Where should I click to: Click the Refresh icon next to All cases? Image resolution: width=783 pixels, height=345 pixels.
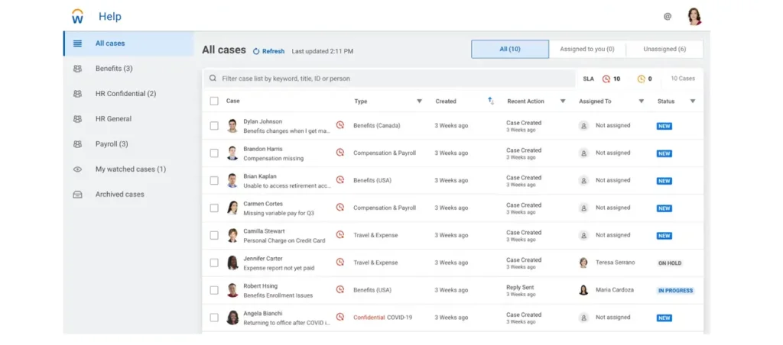[x=256, y=51]
